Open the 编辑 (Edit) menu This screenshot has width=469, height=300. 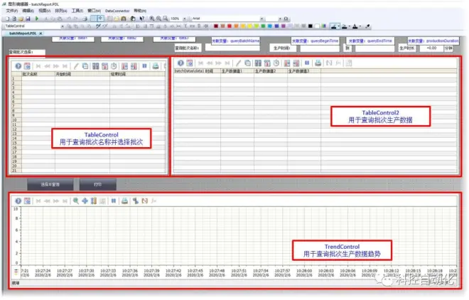tap(28, 11)
